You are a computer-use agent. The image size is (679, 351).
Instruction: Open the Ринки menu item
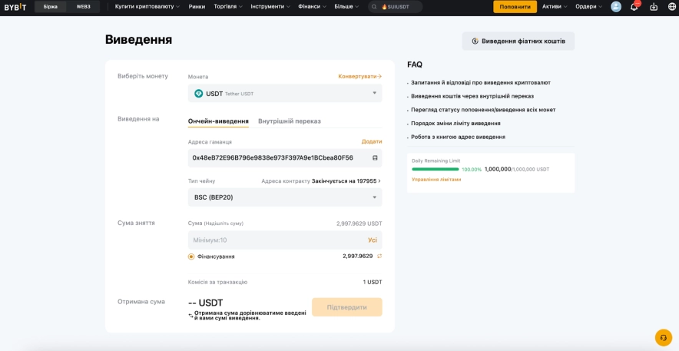tap(197, 7)
